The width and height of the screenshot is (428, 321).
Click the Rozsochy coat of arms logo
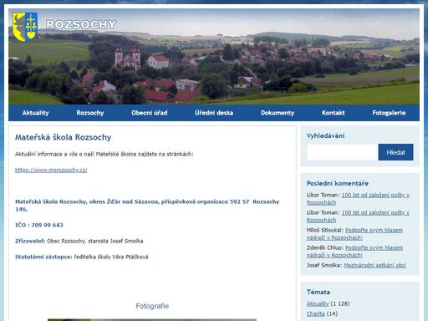(25, 27)
